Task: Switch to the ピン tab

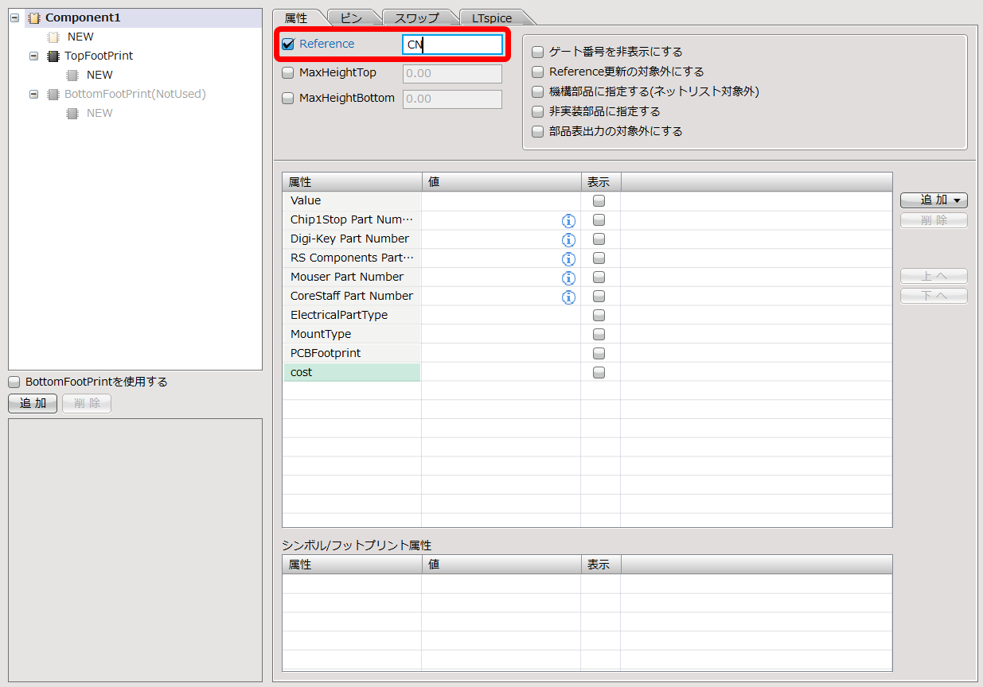Action: (350, 17)
